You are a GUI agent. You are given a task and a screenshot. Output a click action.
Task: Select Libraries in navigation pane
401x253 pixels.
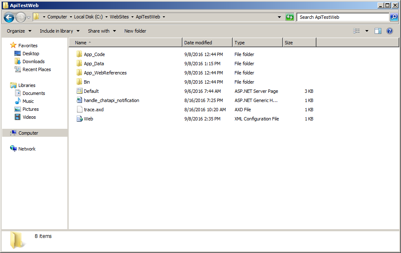tap(27, 85)
